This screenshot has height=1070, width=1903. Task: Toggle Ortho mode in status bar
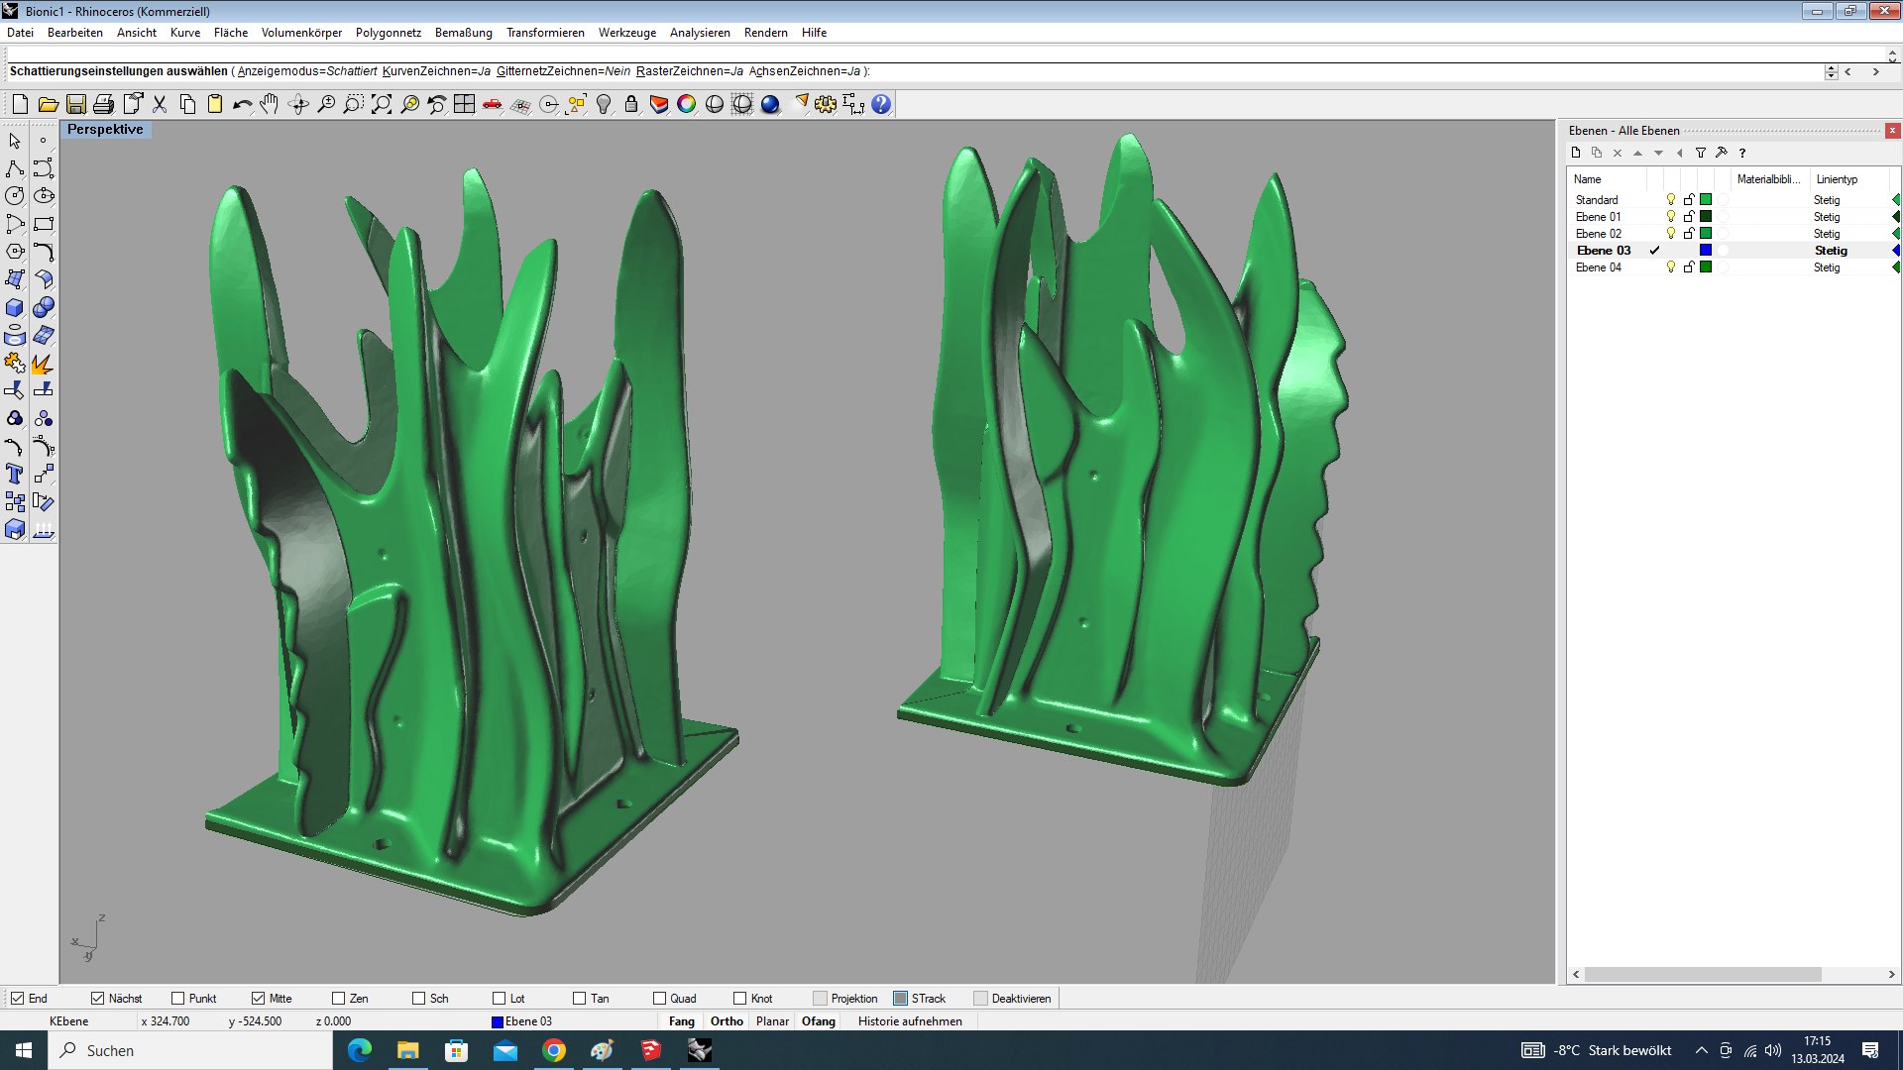coord(727,1021)
